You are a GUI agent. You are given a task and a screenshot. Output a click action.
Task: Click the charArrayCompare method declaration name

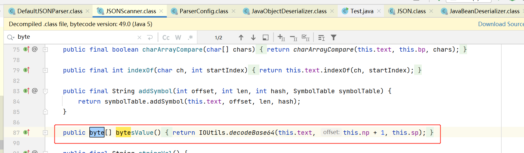(x=172, y=49)
